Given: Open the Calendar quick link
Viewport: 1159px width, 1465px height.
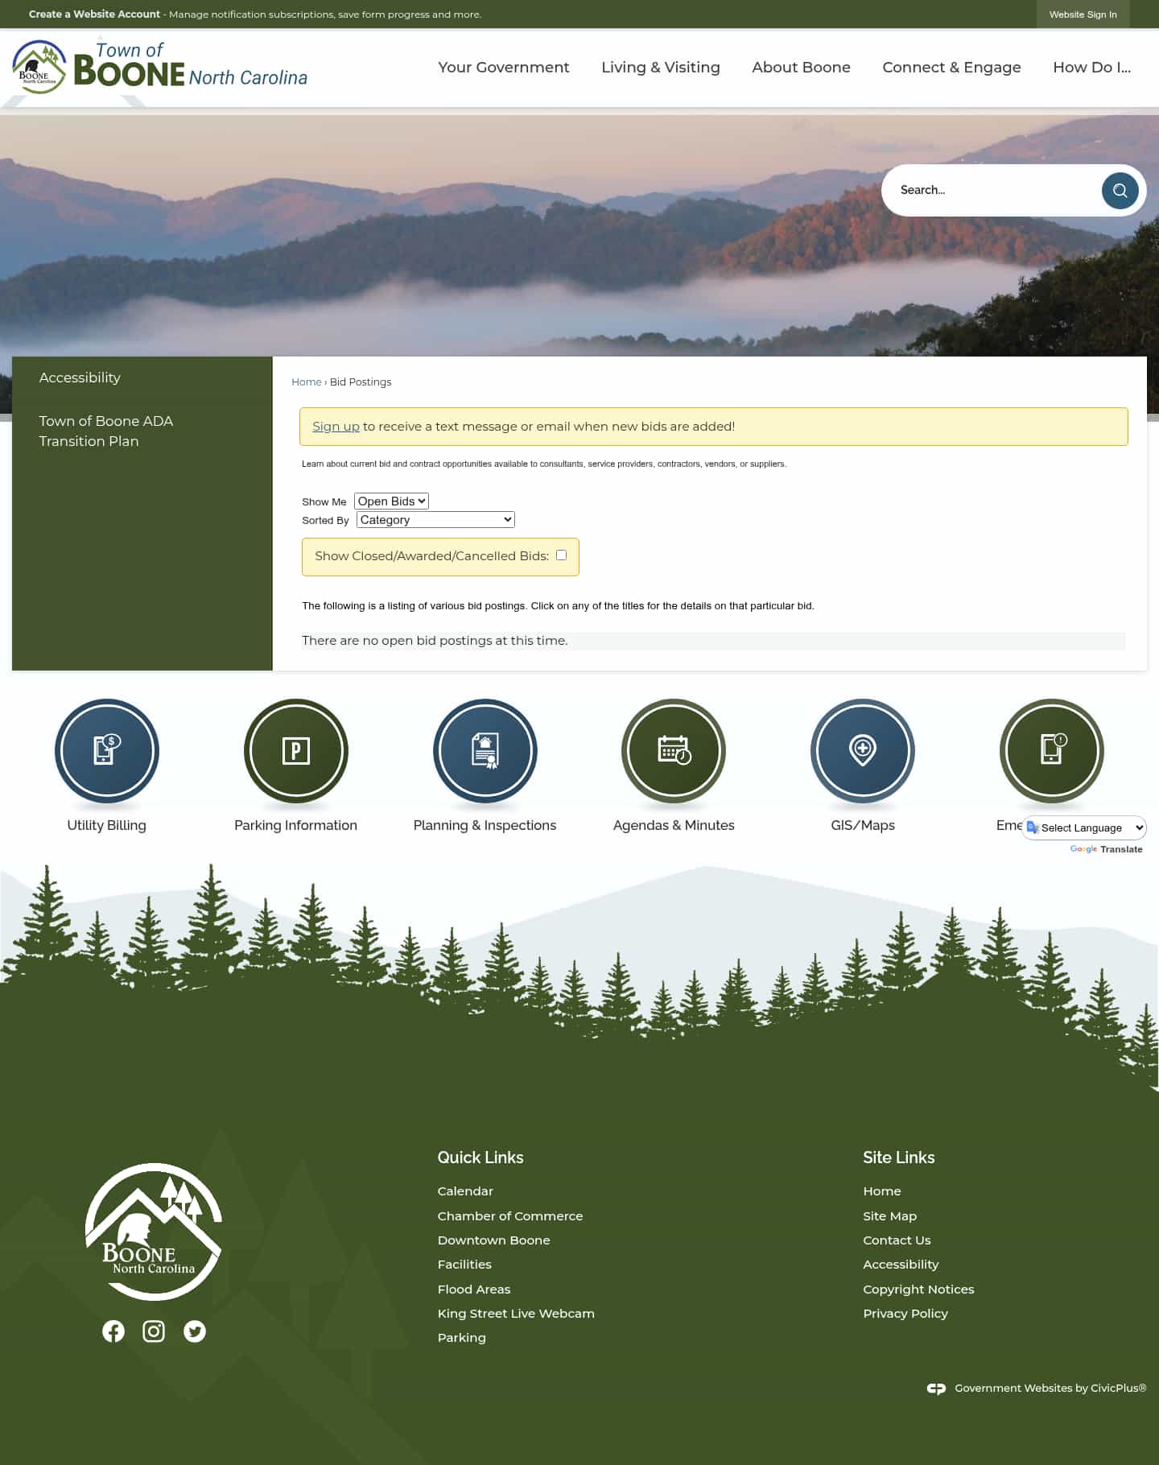Looking at the screenshot, I should [465, 1191].
